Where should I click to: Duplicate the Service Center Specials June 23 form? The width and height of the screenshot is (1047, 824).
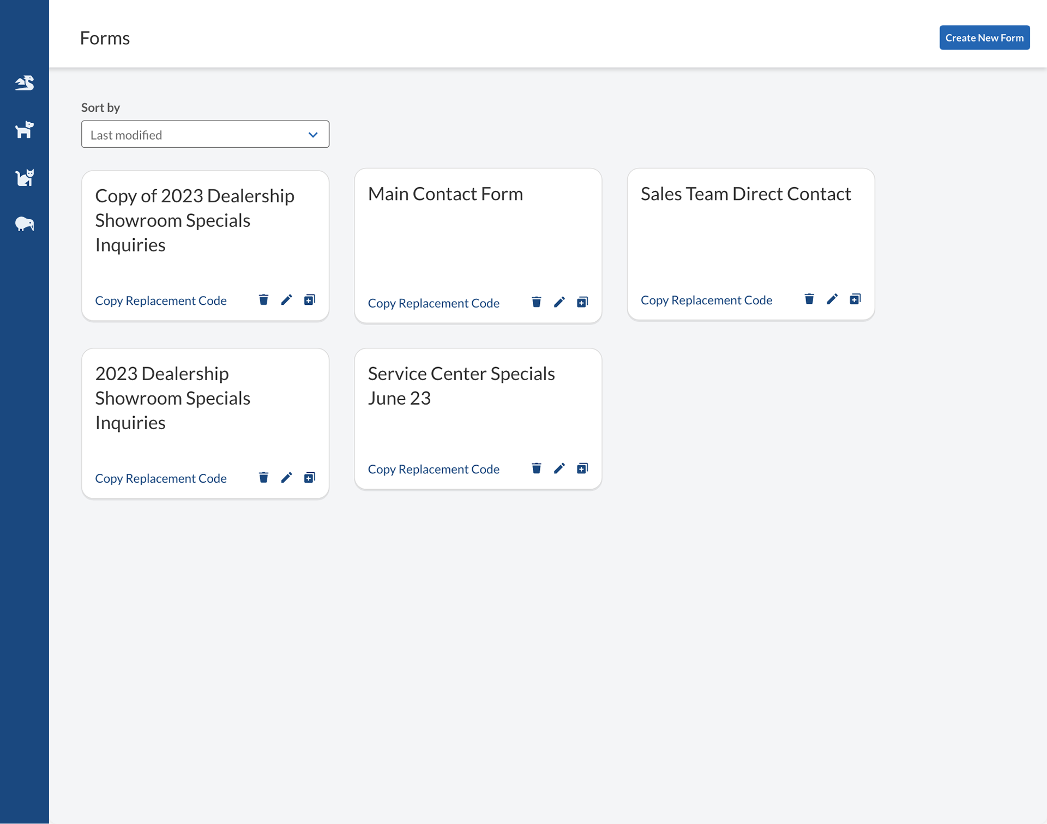tap(582, 468)
